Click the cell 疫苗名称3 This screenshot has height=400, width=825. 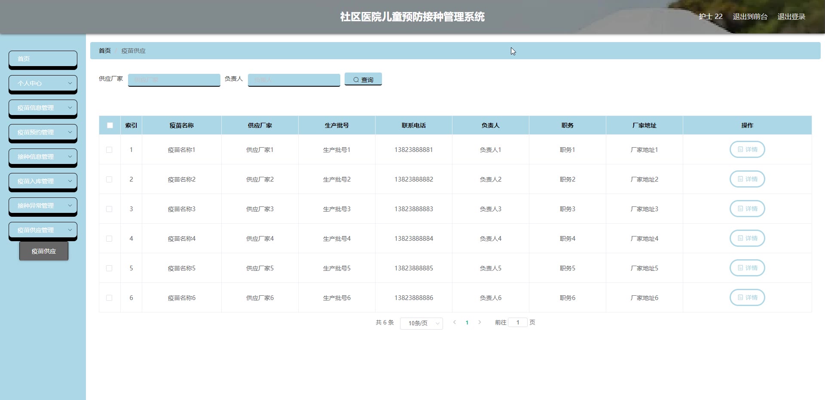(182, 209)
